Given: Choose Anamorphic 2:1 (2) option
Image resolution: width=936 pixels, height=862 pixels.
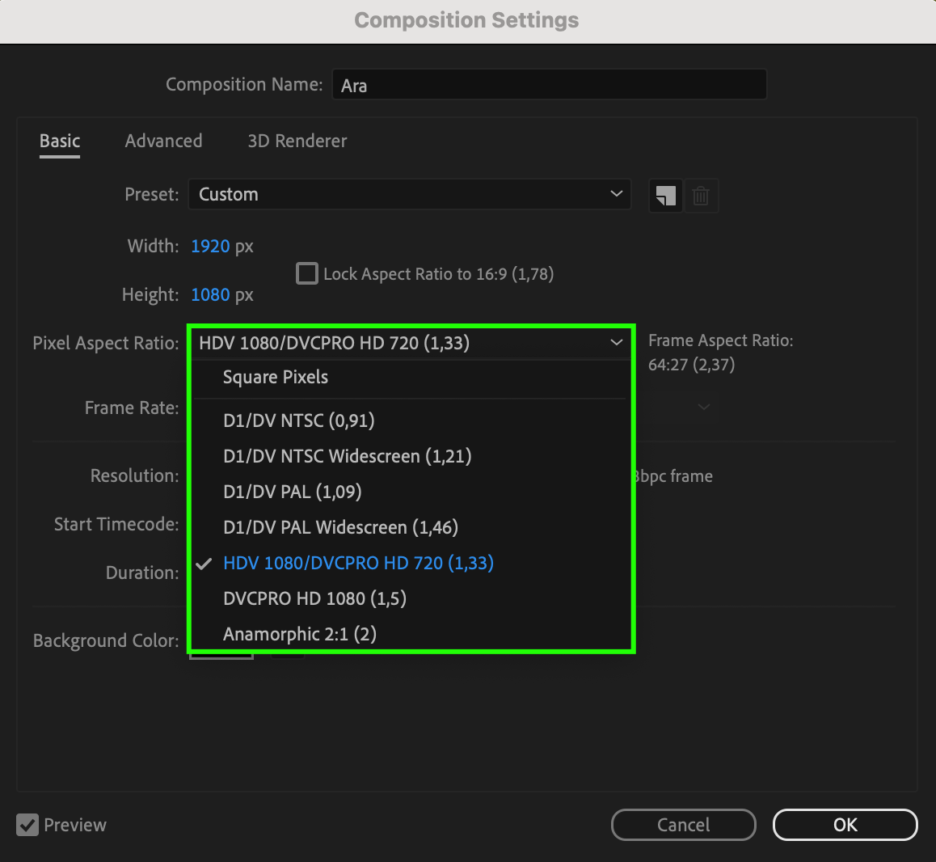Looking at the screenshot, I should [300, 634].
